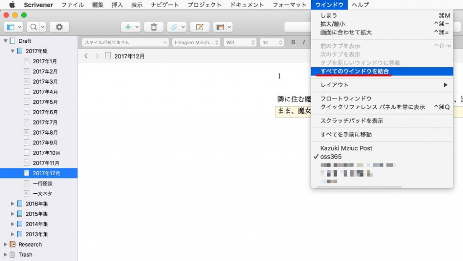Viewport: 463px width, 261px height.
Task: Choose スクラッチパッドを表示 menu item
Action: tap(382, 121)
